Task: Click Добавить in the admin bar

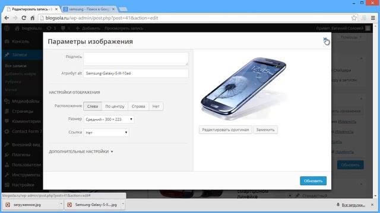Action: tap(88, 28)
